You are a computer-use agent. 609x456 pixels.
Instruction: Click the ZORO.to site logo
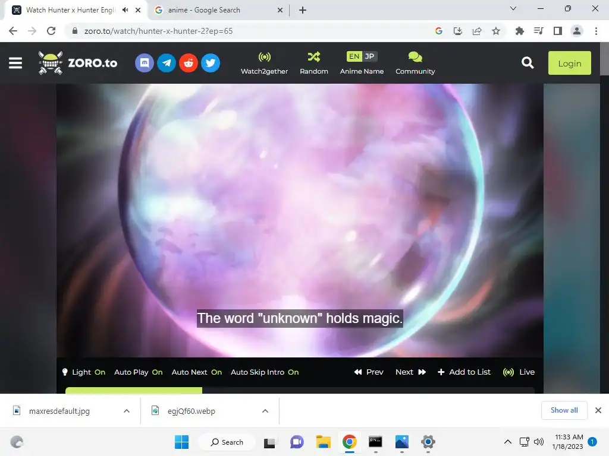[x=78, y=63]
